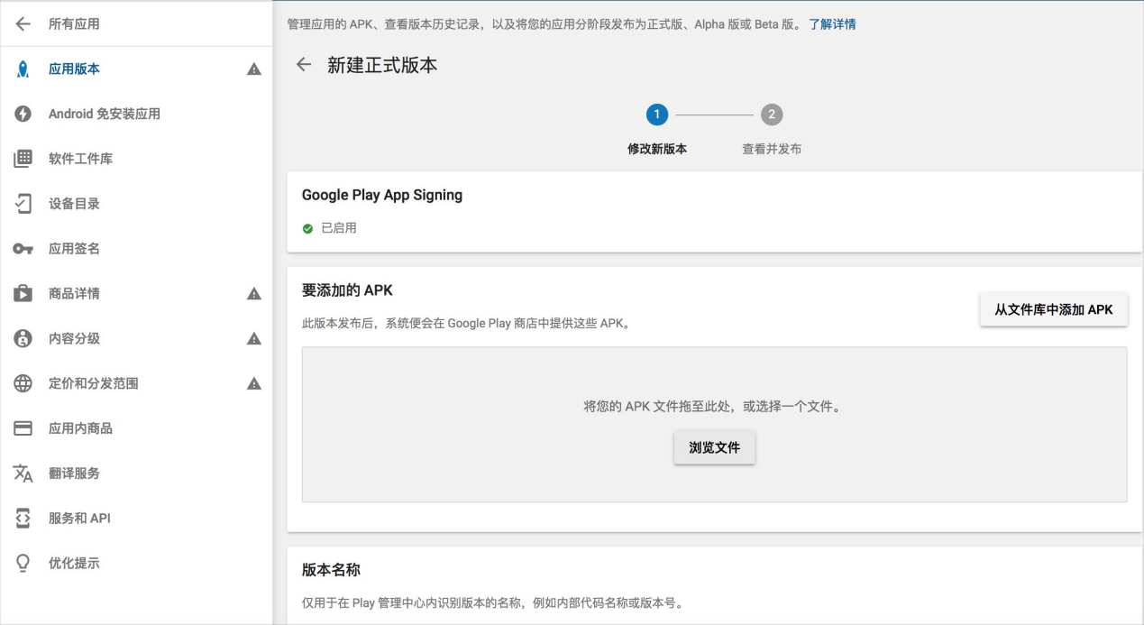Click the lightning icon for Android 免安装应用

[x=23, y=115]
